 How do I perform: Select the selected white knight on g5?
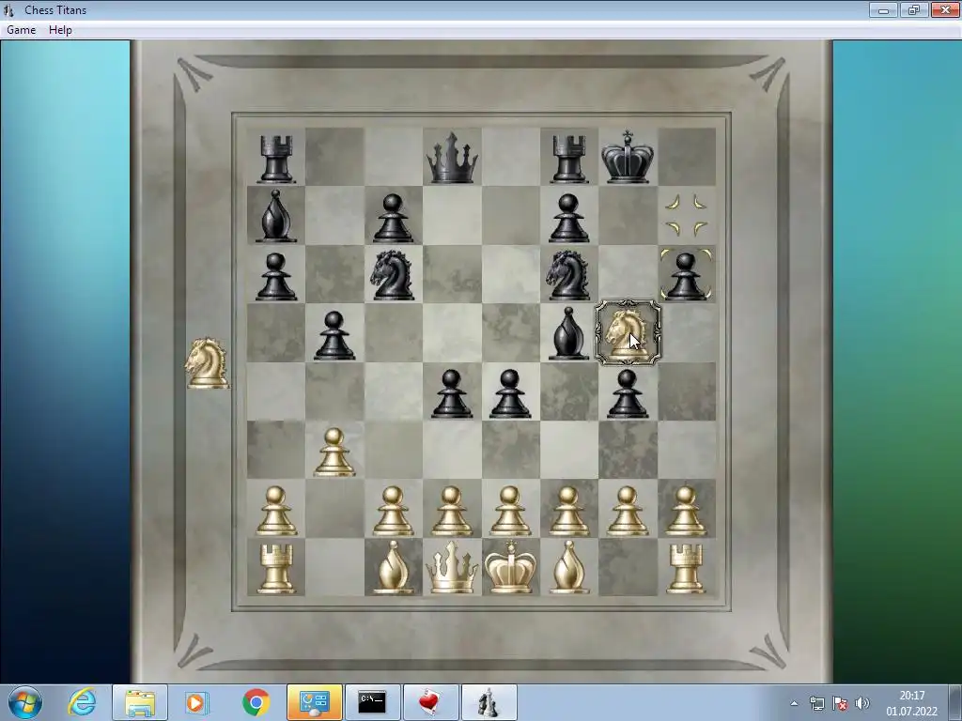coord(628,333)
